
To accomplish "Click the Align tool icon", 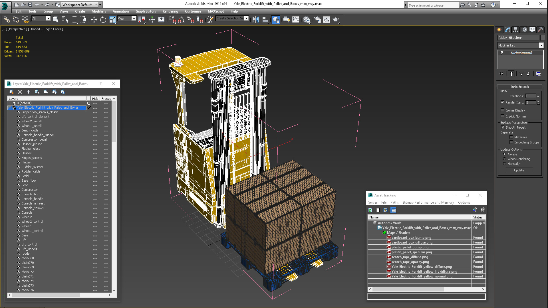I will (x=265, y=19).
